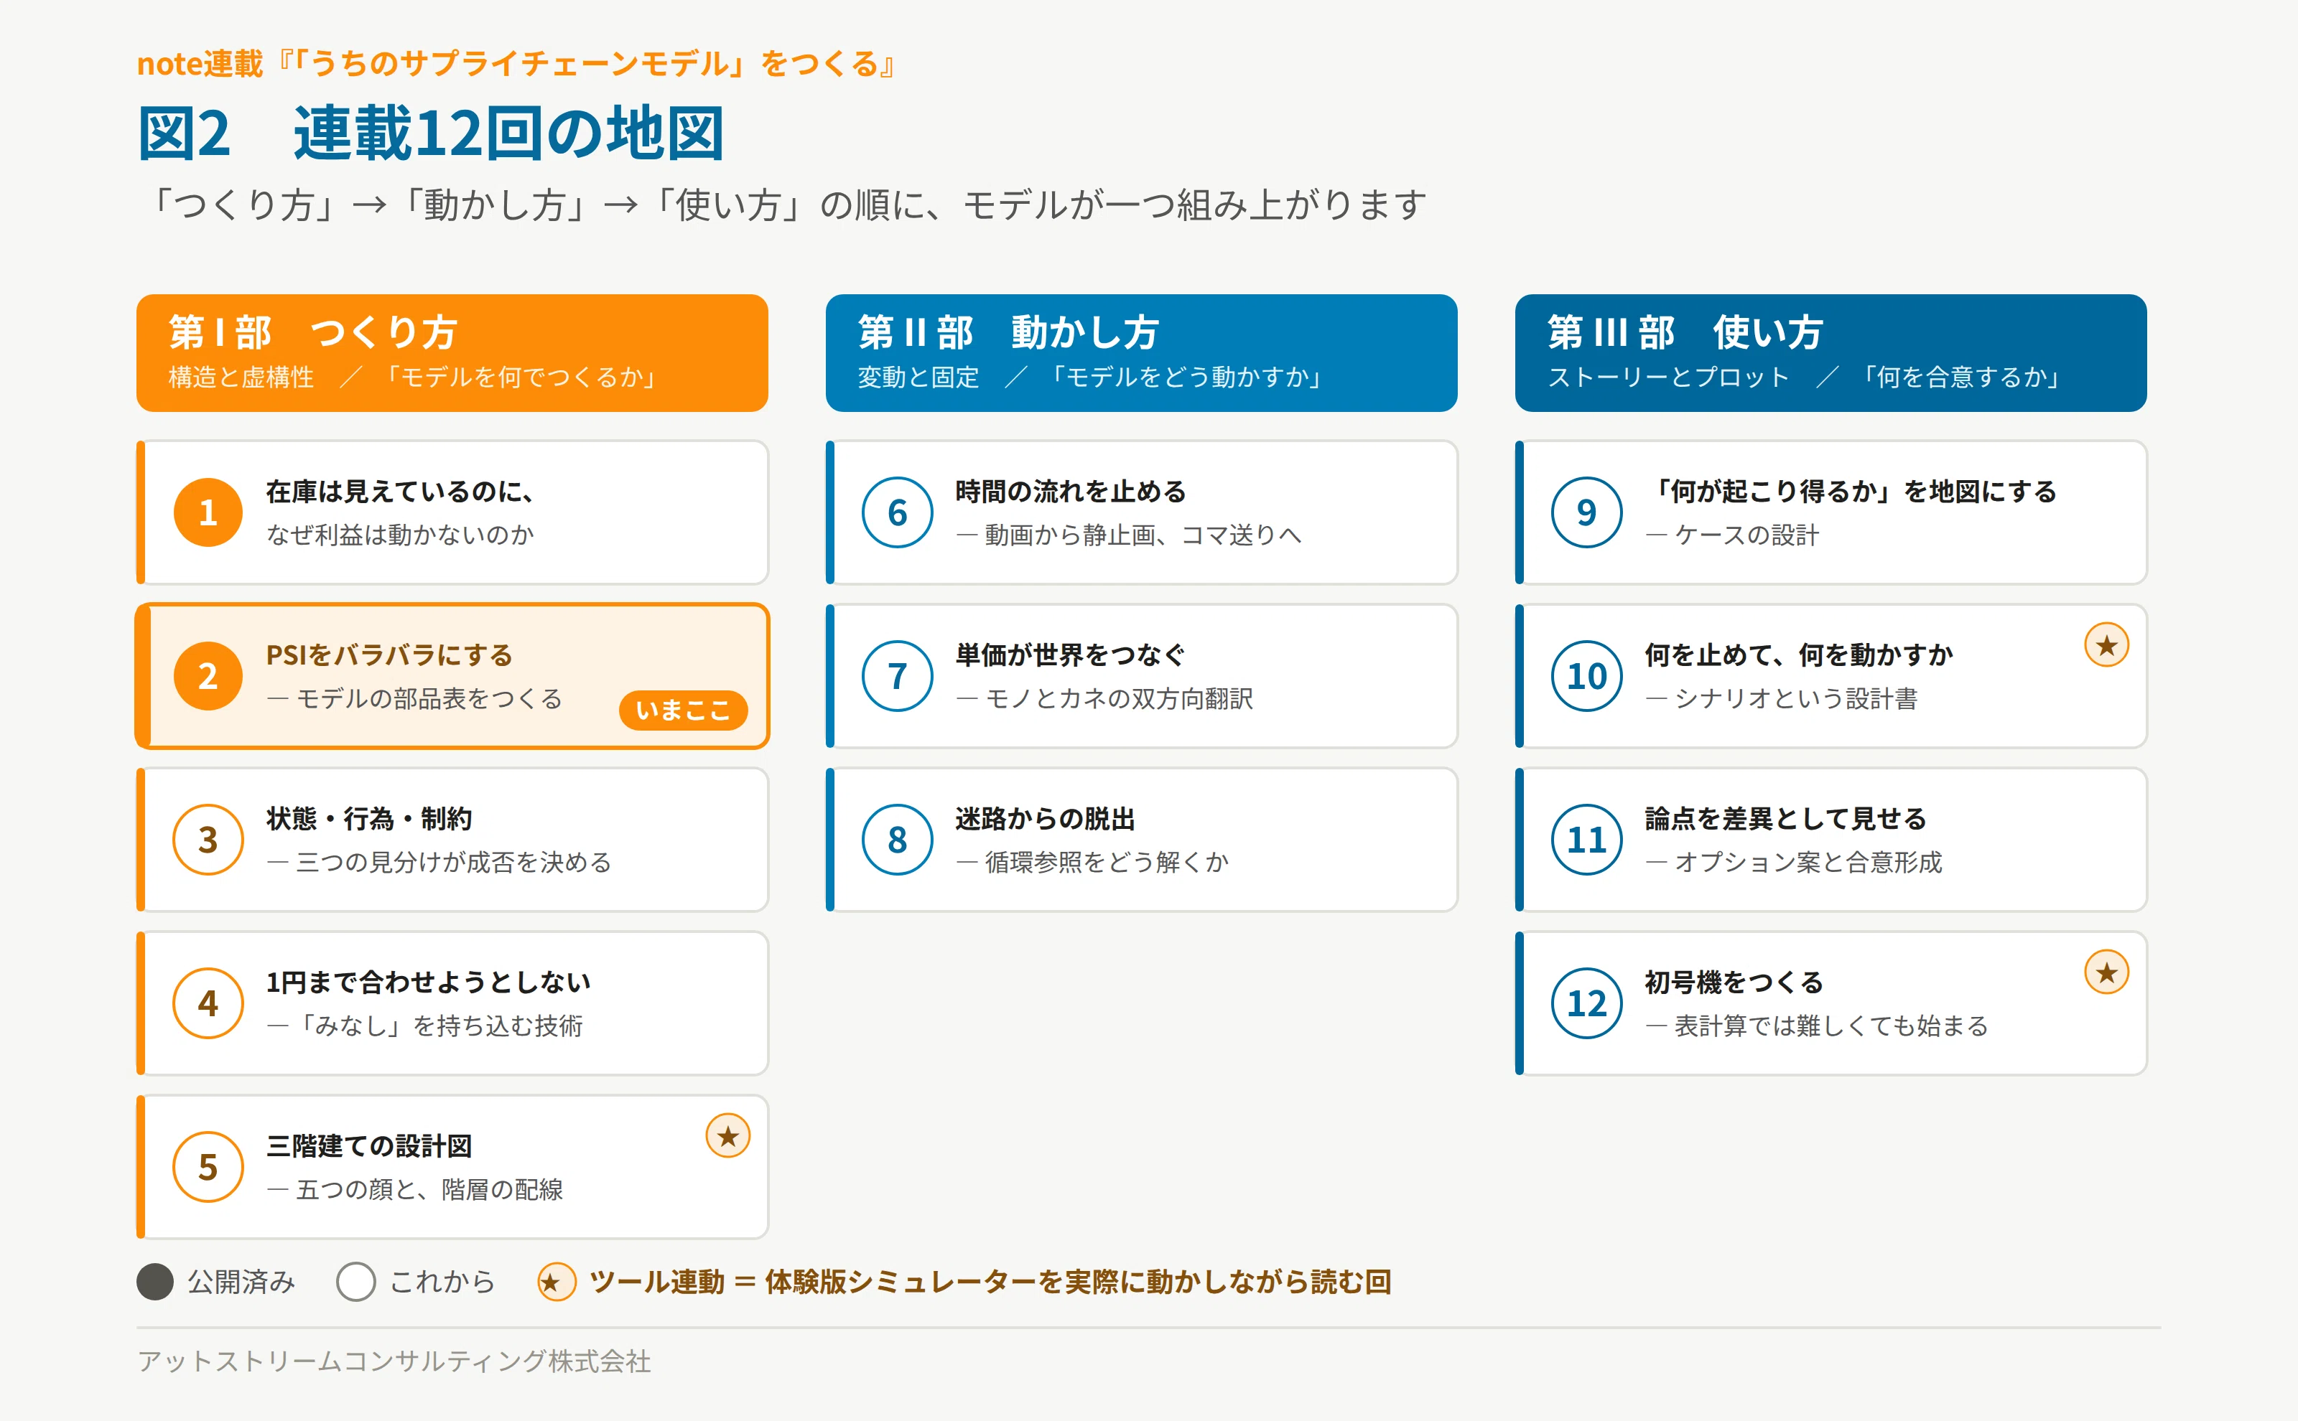
Task: Click the いまここ badge
Action: (x=683, y=710)
